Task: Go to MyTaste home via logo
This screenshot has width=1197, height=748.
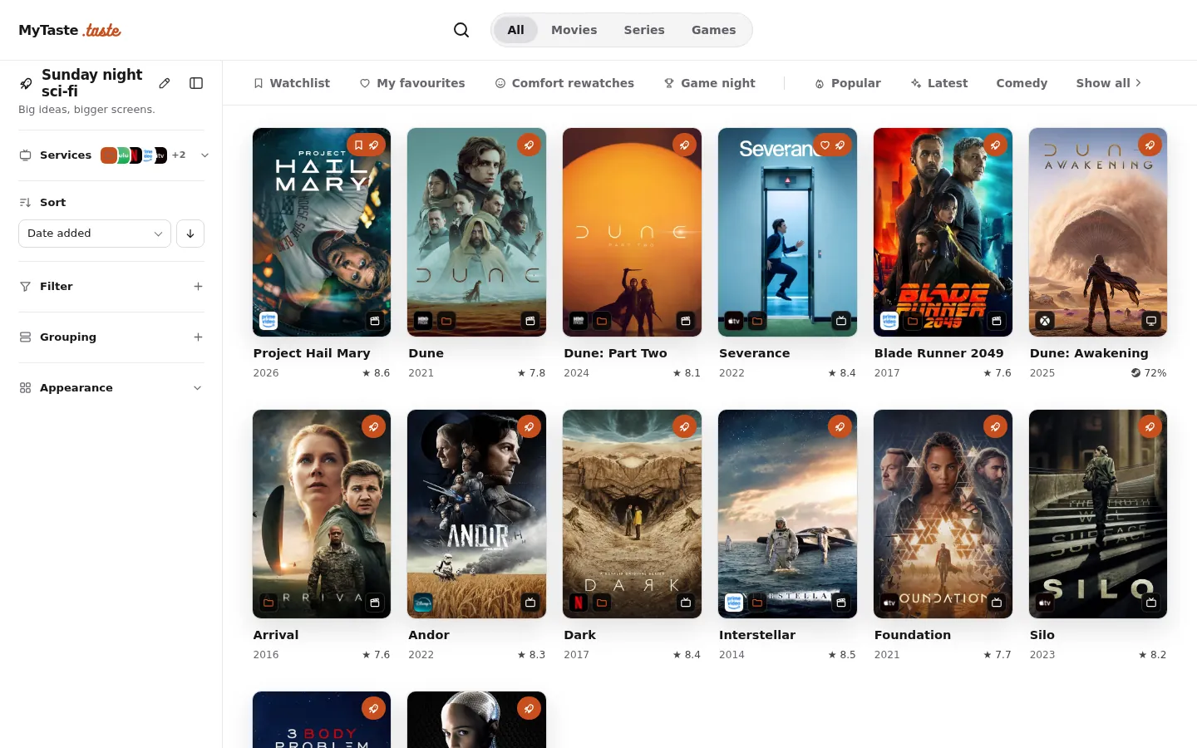Action: pyautogui.click(x=70, y=30)
